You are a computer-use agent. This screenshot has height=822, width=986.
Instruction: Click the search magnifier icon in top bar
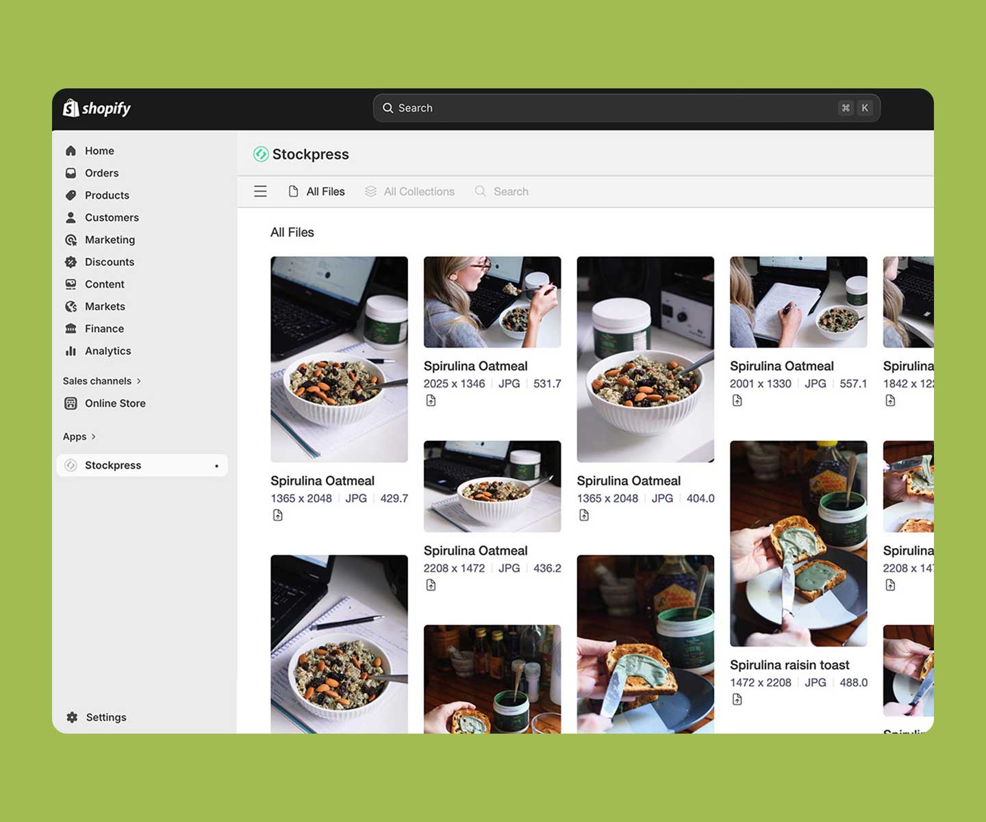pyautogui.click(x=388, y=108)
